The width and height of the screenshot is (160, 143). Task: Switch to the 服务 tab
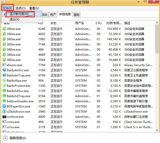(76, 15)
